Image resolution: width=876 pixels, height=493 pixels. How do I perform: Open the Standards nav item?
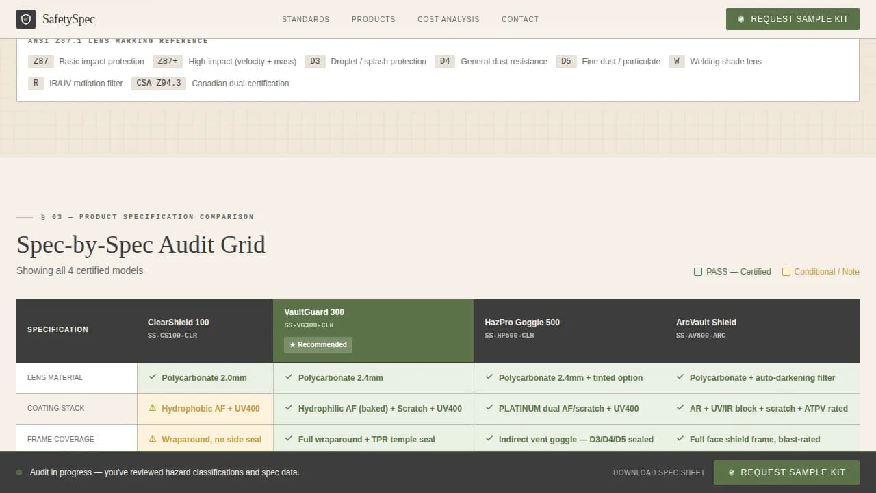pyautogui.click(x=305, y=19)
